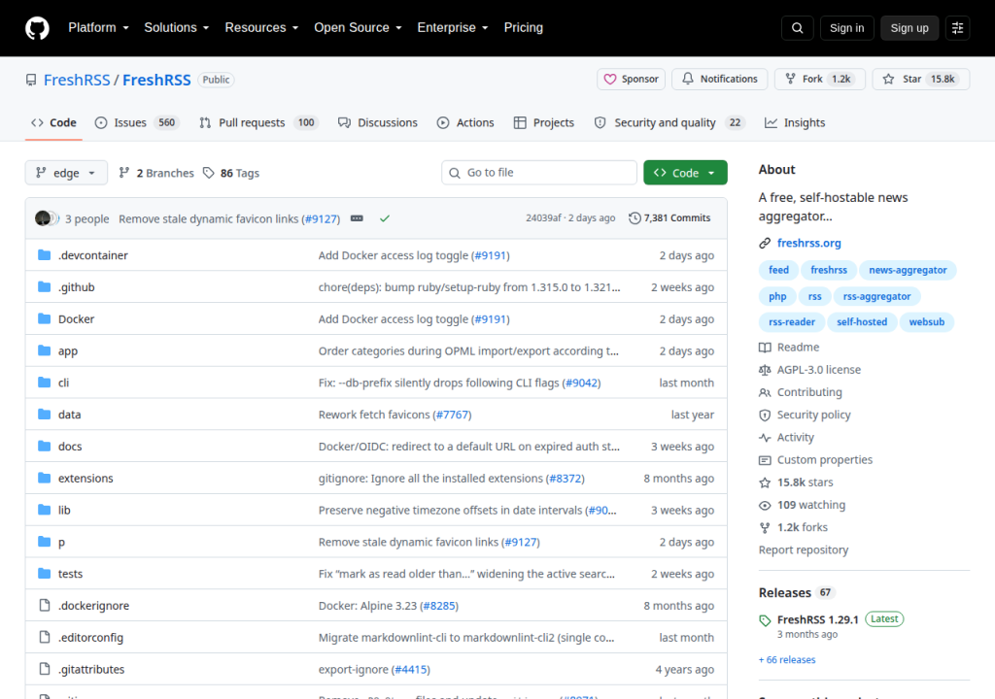
Task: Open the Platform menu
Action: pyautogui.click(x=98, y=28)
